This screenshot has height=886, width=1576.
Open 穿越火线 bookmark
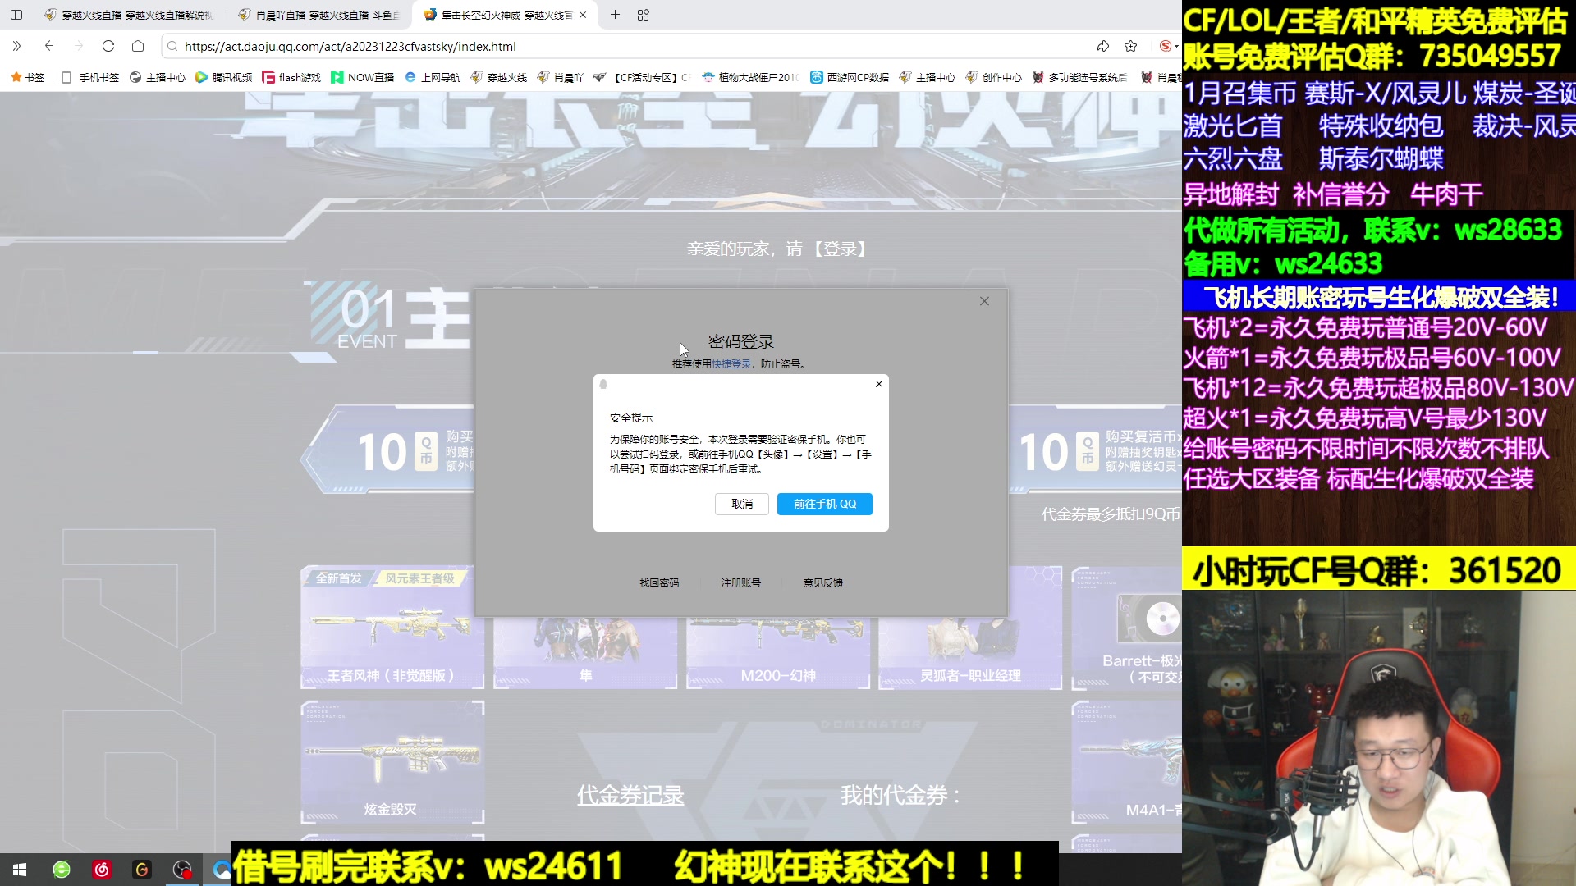499,77
